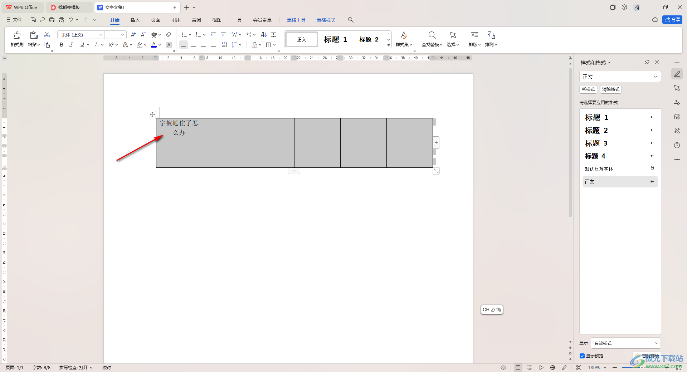Image resolution: width=687 pixels, height=372 pixels.
Task: Add a table row with bottom plus button
Action: pyautogui.click(x=294, y=171)
